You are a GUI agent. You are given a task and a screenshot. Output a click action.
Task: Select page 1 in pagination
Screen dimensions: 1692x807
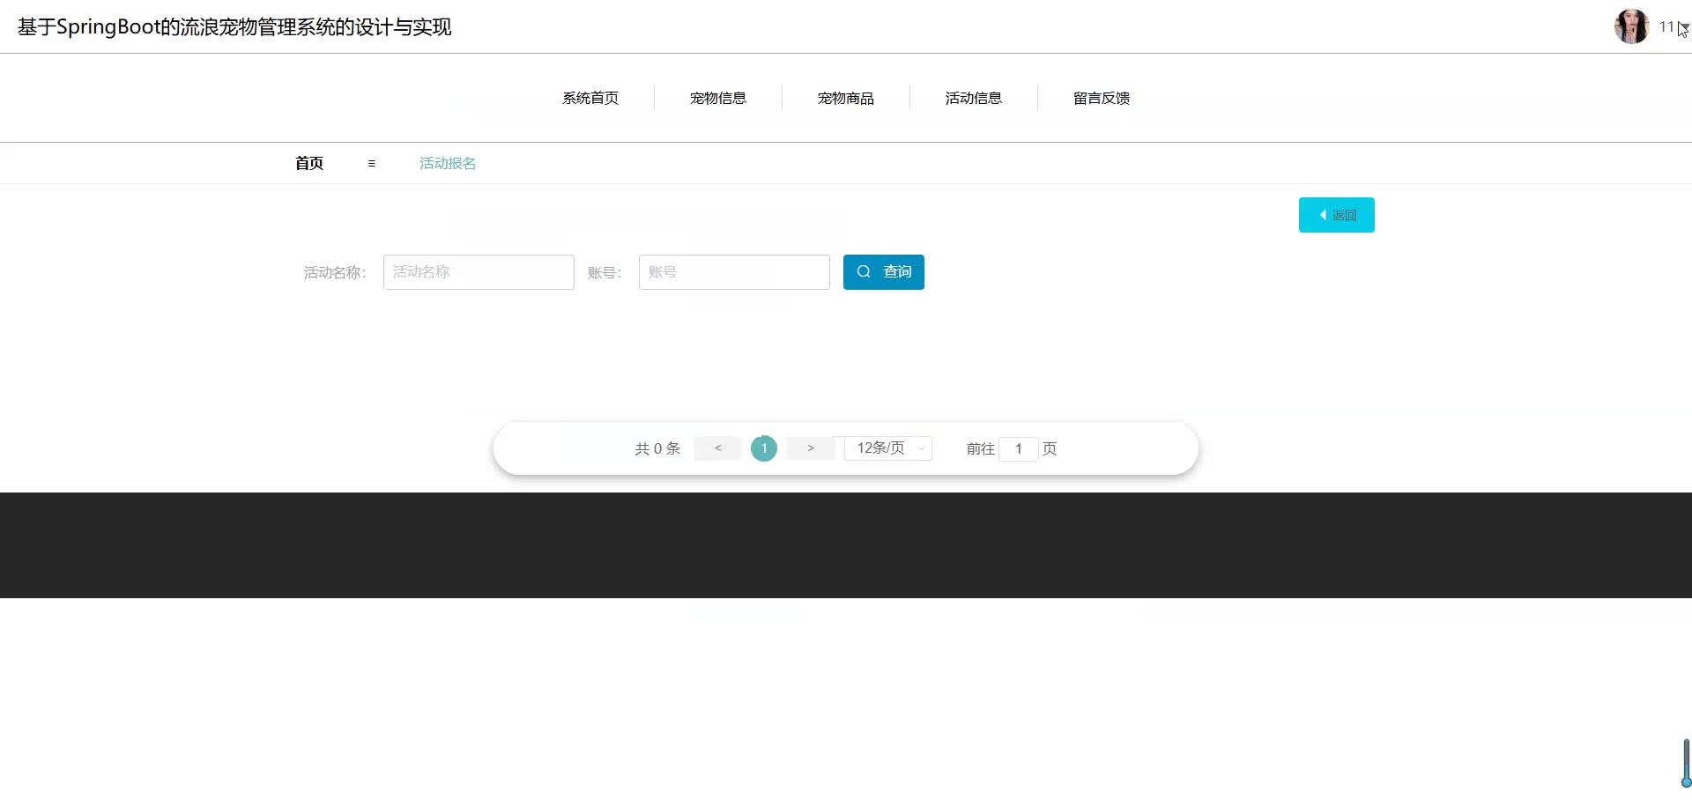pos(764,448)
